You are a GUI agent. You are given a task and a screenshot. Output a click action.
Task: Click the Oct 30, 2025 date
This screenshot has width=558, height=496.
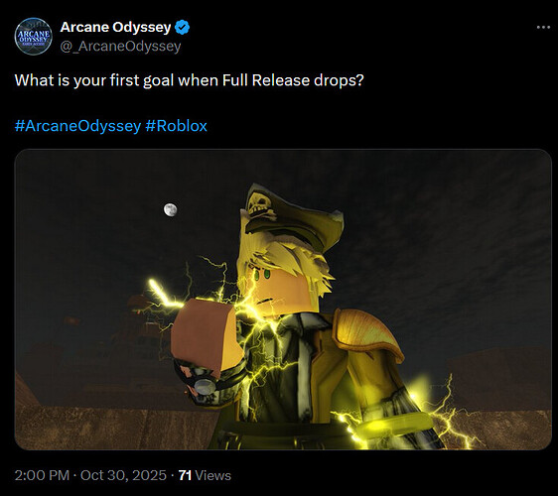[x=123, y=475]
